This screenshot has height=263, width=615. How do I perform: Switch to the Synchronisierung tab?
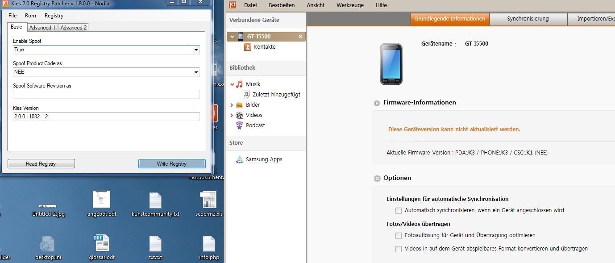(x=528, y=19)
